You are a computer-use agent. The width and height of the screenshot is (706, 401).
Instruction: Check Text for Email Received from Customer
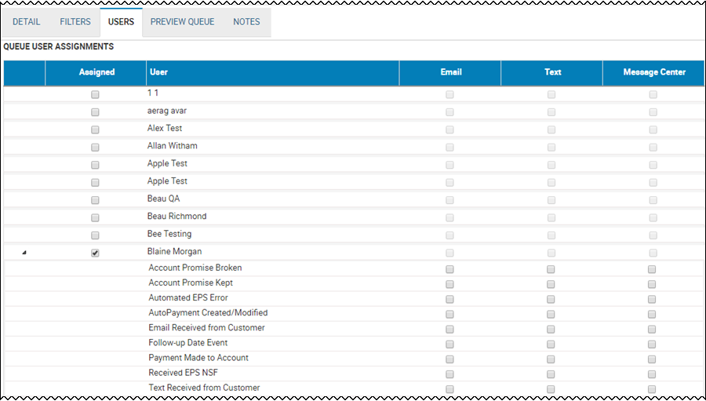click(551, 330)
